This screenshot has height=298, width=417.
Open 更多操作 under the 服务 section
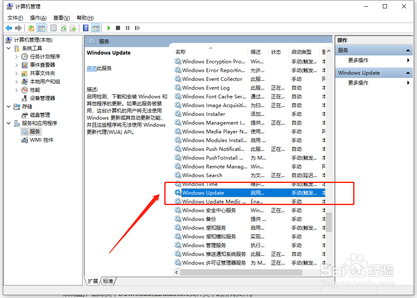tap(358, 60)
